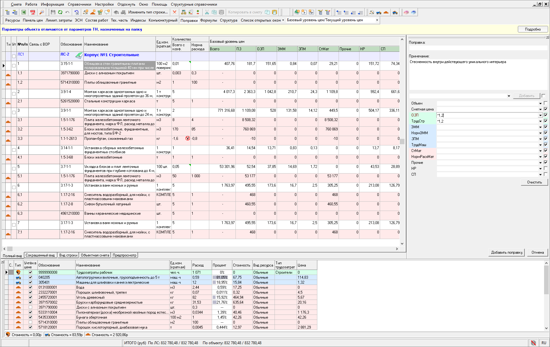The width and height of the screenshot is (550, 347).
Task: Click the crossed-out flag icon in status bar
Action: tap(533, 343)
